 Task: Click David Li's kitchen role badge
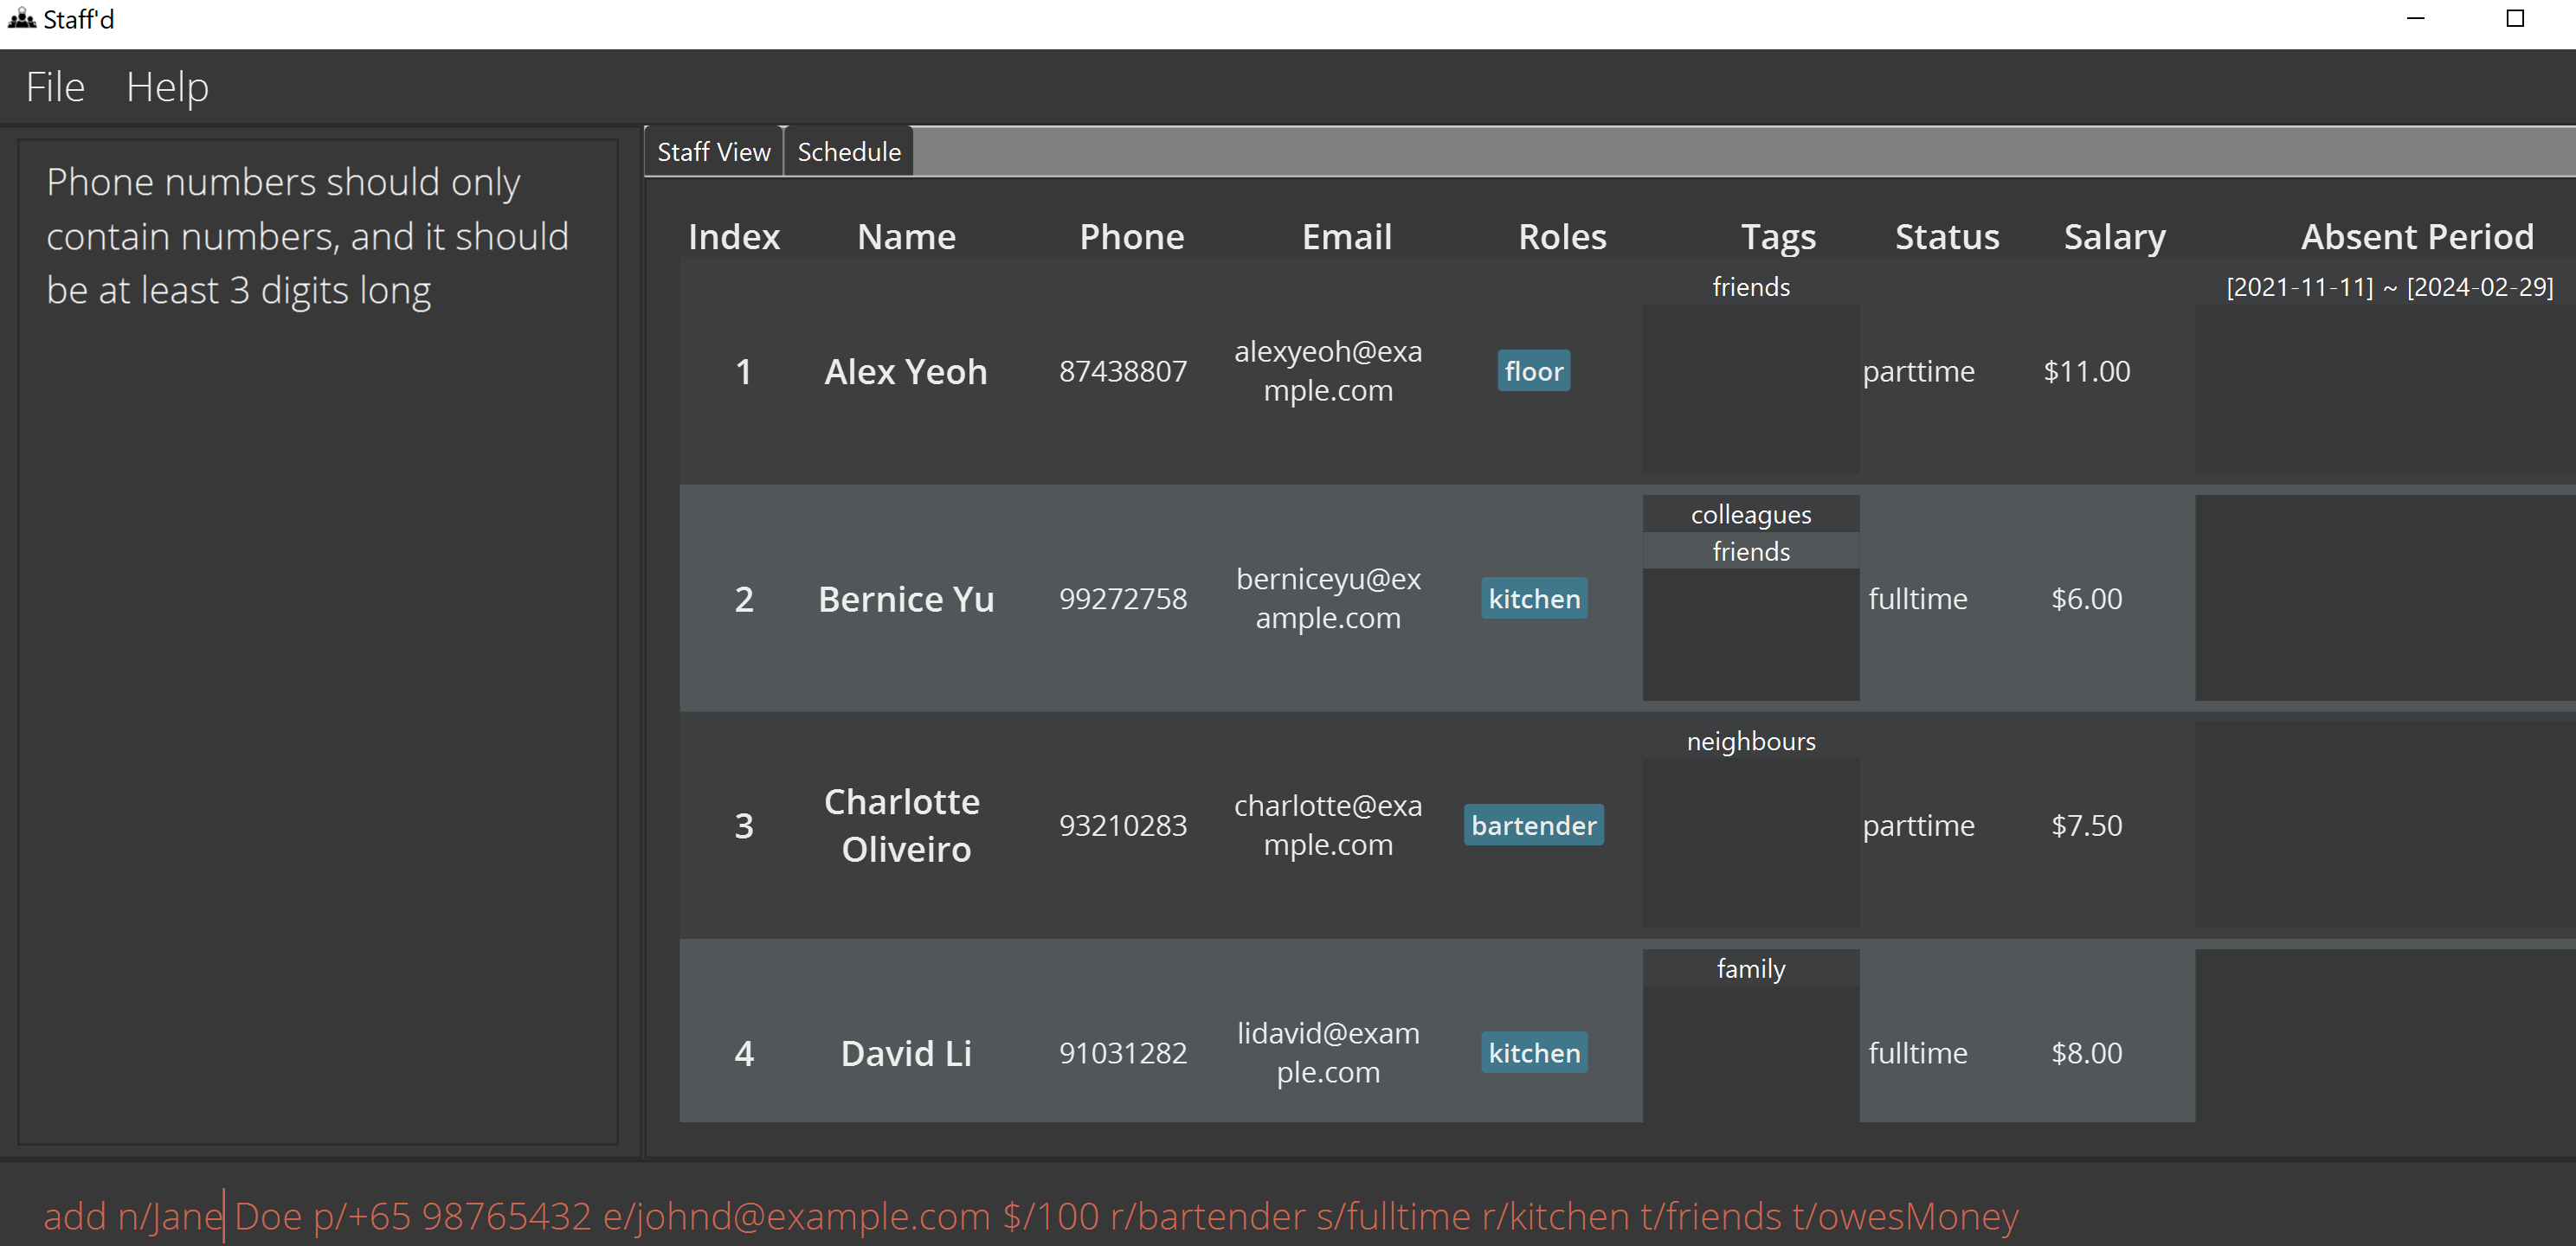pyautogui.click(x=1533, y=1052)
